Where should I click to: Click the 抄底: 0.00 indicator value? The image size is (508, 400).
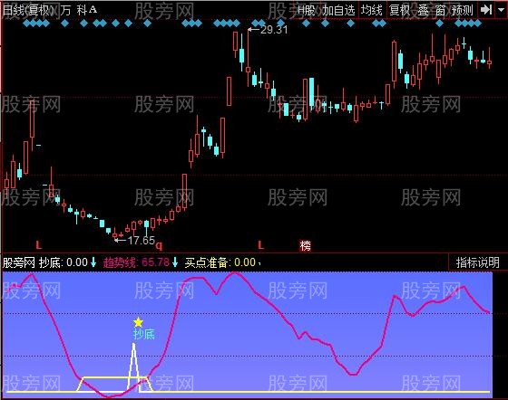pyautogui.click(x=63, y=262)
